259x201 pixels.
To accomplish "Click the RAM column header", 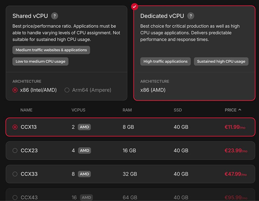I will point(127,110).
